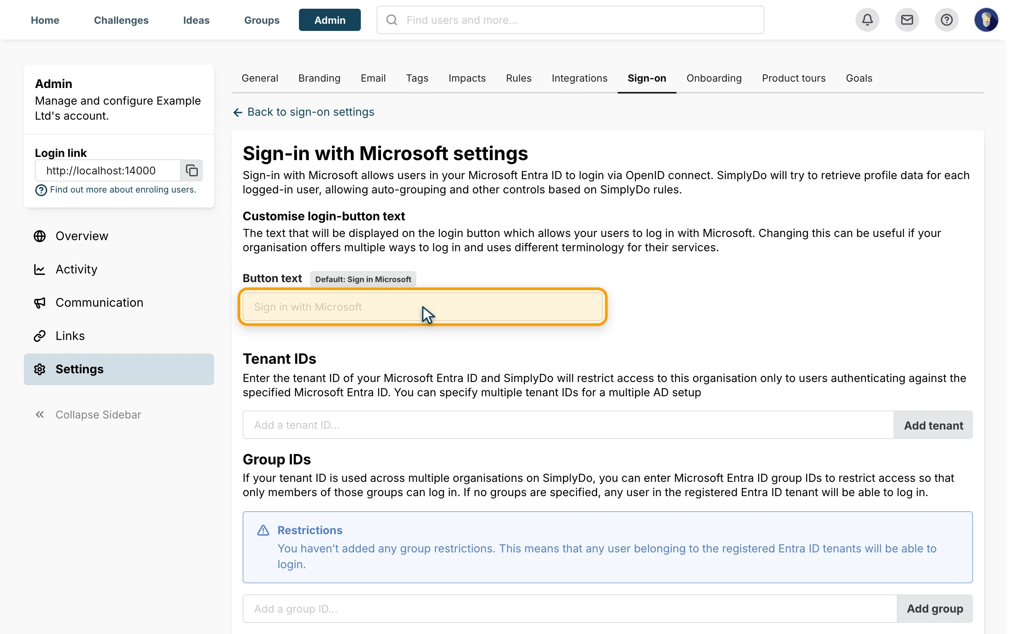Click the Add group button

click(935, 608)
